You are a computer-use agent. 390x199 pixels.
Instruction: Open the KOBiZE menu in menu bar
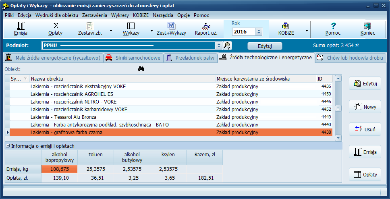coord(141,15)
